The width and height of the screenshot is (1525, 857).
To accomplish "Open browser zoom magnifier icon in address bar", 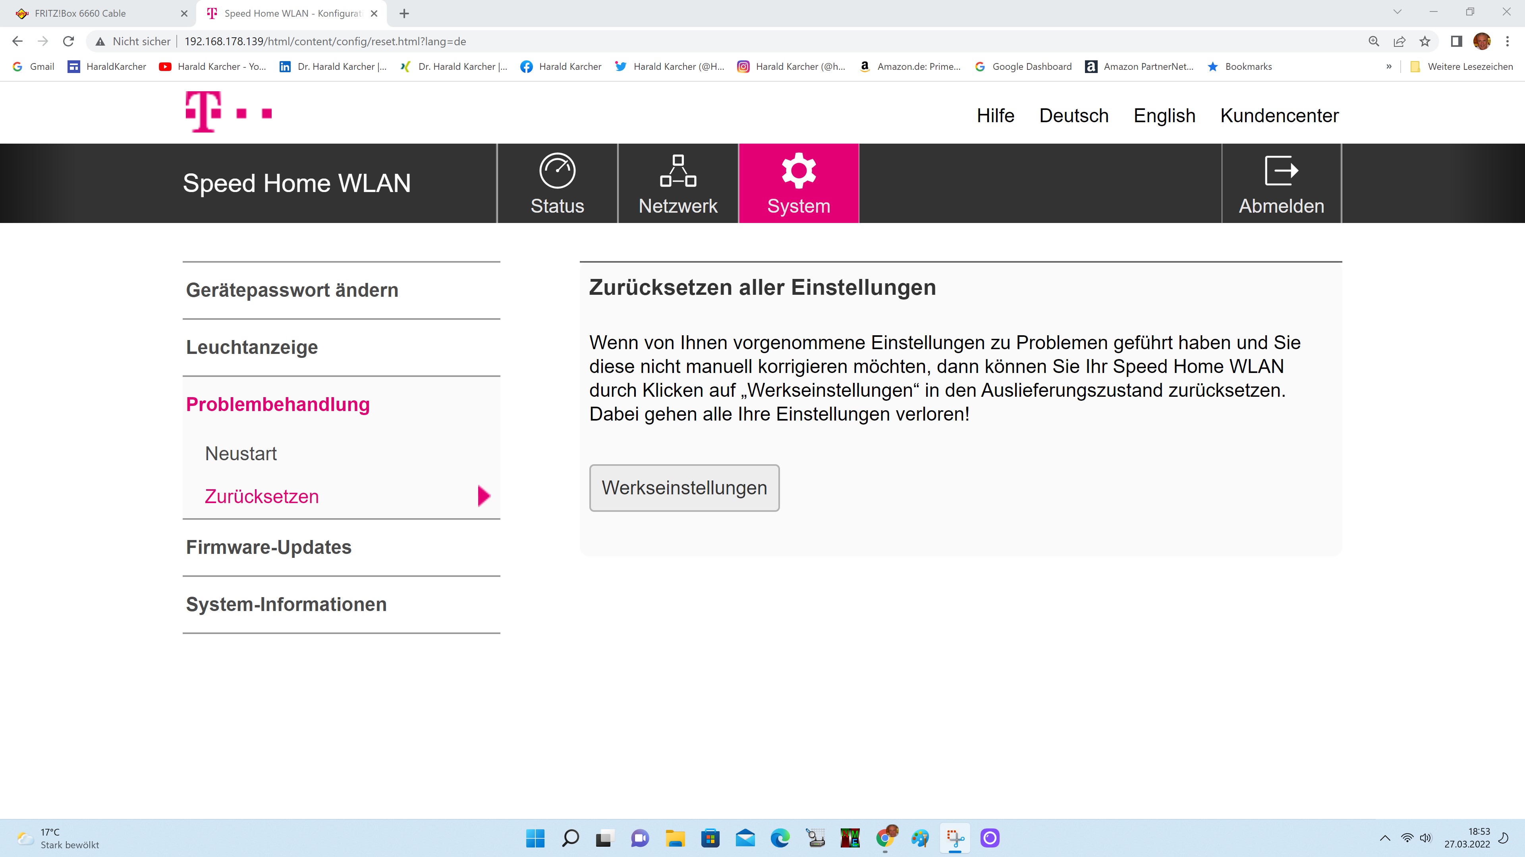I will [x=1374, y=41].
